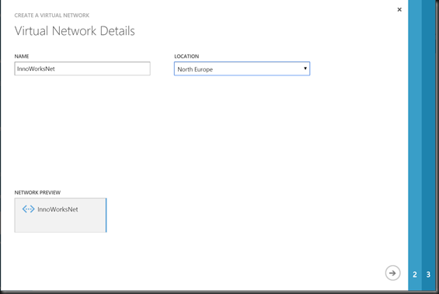Screen dimensions: 439x294
Task: Click the NAME label
Action: click(22, 56)
